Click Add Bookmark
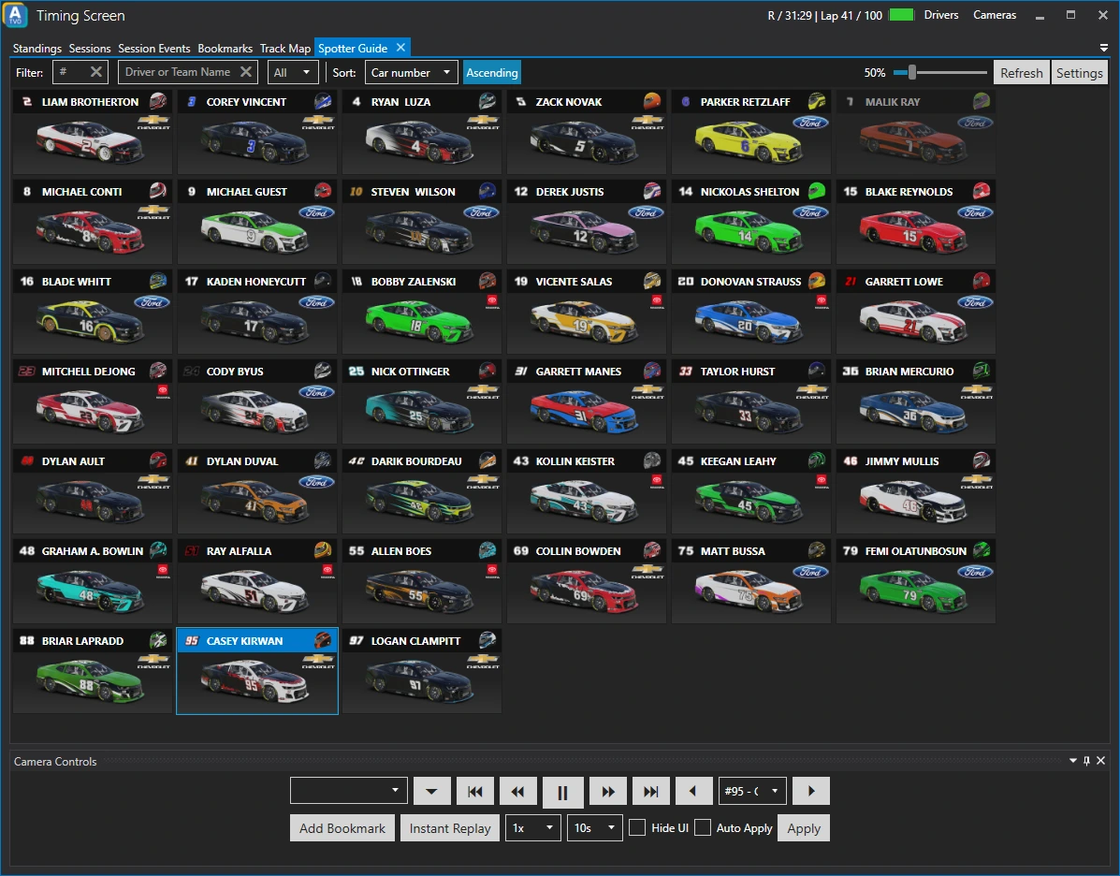 tap(342, 828)
